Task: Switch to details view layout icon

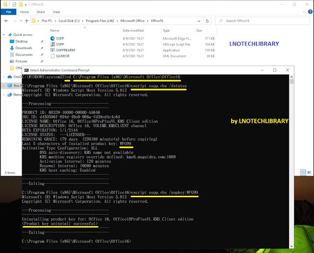Action: (x=303, y=172)
